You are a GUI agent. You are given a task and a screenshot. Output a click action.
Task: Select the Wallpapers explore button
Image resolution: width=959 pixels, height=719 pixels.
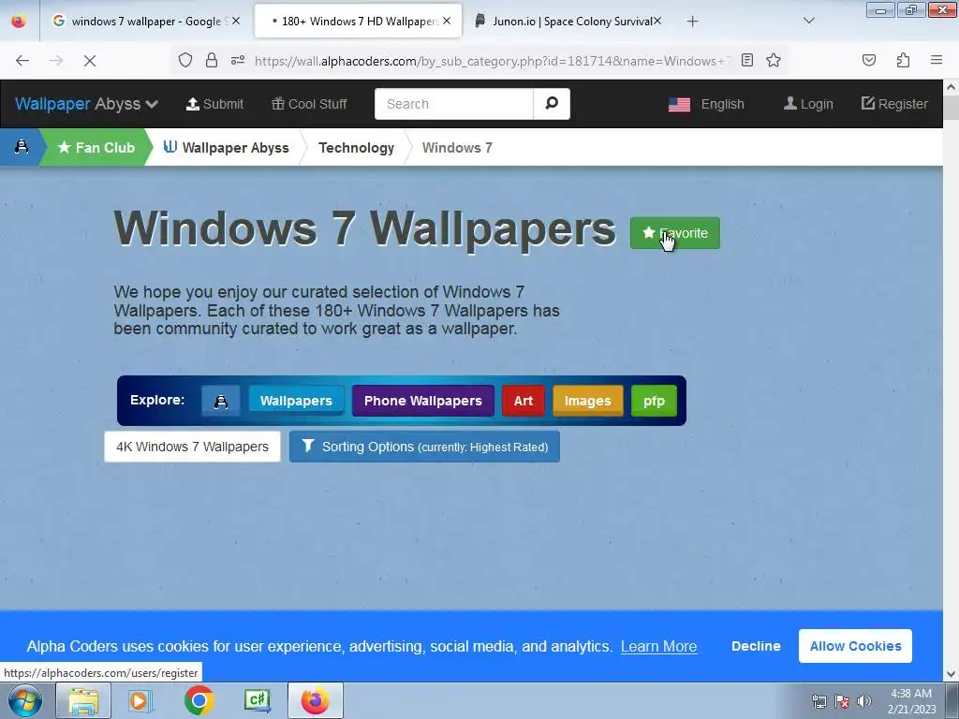(296, 401)
